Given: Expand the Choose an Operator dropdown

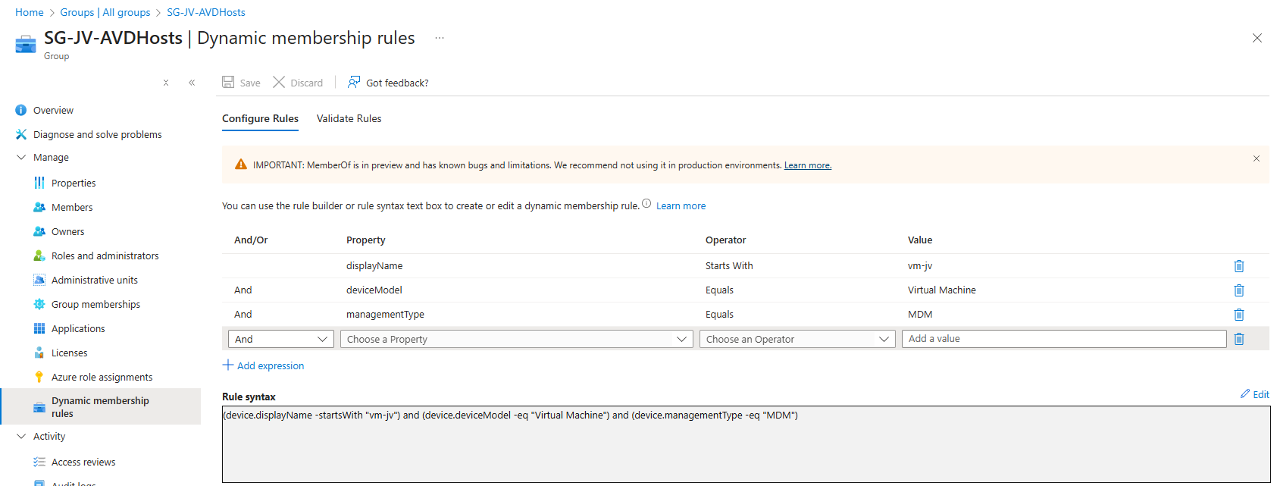Looking at the screenshot, I should tap(797, 339).
